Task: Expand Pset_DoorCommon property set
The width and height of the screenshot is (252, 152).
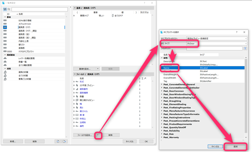Action: click(x=162, y=91)
